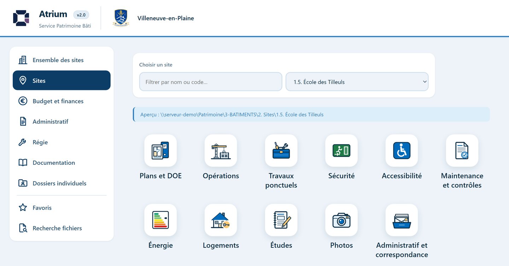Screen dimensions: 509x266
Task: Click the Filtrer par nom ou code field
Action: click(x=211, y=82)
